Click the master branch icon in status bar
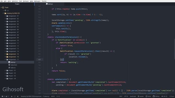Image resolution: width=175 pixels, height=98 pixels. pyautogui.click(x=138, y=96)
